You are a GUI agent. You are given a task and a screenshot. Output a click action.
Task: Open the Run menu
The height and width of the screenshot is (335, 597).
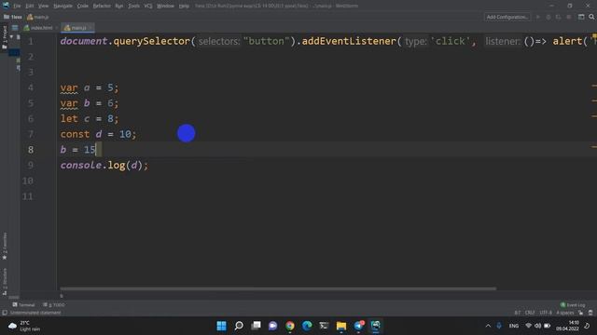119,7
